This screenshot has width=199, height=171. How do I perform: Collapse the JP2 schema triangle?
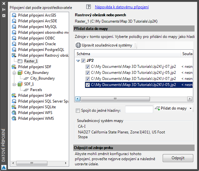[78, 61]
